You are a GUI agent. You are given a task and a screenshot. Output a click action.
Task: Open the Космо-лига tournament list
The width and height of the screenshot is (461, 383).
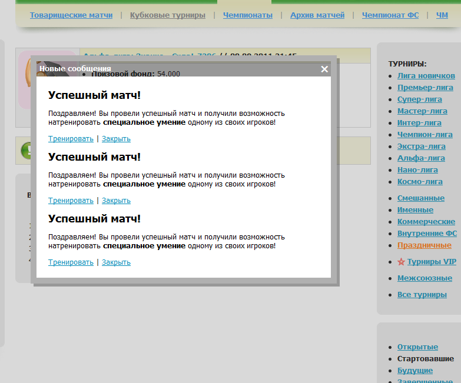tap(420, 182)
